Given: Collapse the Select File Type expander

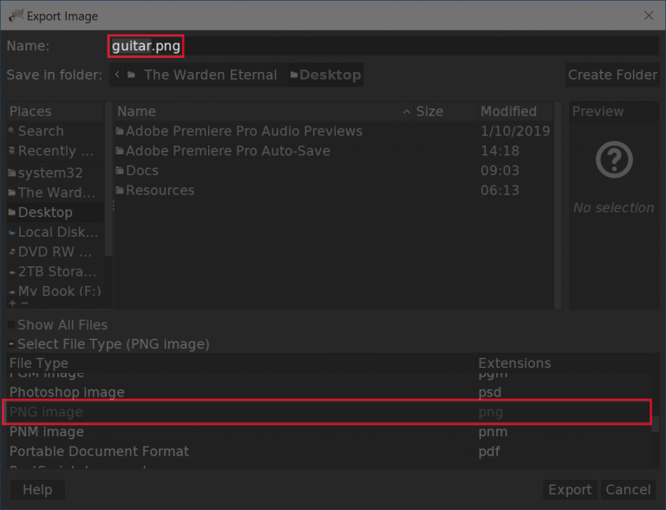Looking at the screenshot, I should pyautogui.click(x=12, y=344).
